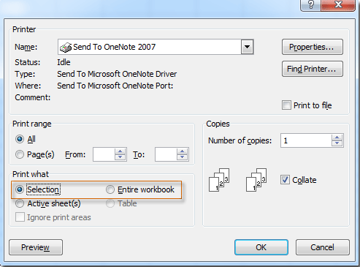Screen dimensions: 360x267
Task: Decrease the From page value
Action: (120, 157)
